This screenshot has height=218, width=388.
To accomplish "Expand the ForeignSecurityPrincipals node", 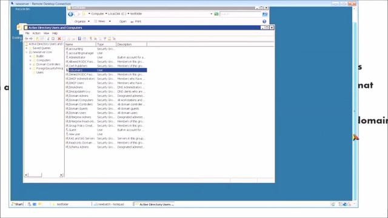I will tap(30, 68).
